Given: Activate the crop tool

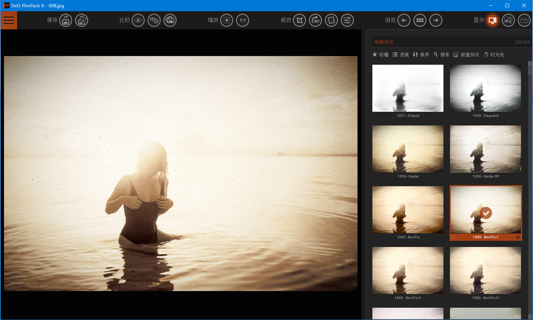Looking at the screenshot, I should (x=299, y=20).
